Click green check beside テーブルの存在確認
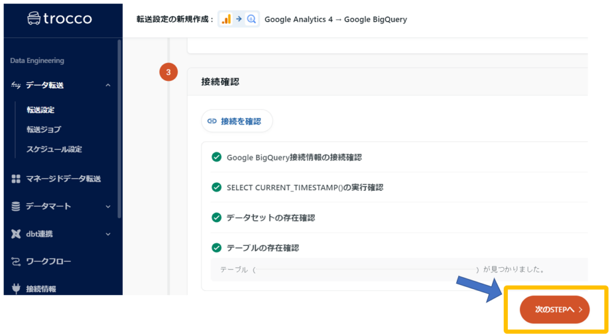Image resolution: width=614 pixels, height=336 pixels. (216, 247)
